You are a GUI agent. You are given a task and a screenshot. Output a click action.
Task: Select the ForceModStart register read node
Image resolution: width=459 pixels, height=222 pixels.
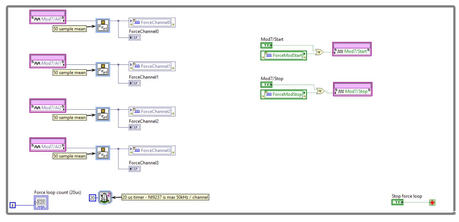click(283, 55)
